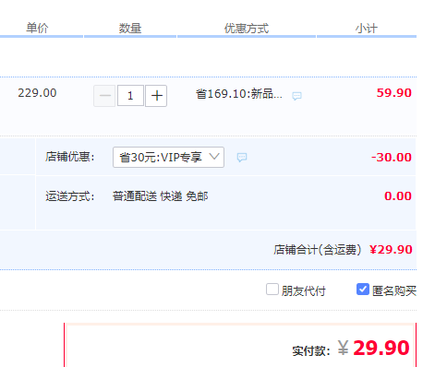Open the comment icon beside VIP专享 dropdown
The height and width of the screenshot is (367, 423).
click(x=242, y=158)
